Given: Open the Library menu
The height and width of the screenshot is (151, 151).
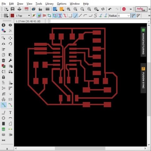Looking at the screenshot, I should click(49, 4).
